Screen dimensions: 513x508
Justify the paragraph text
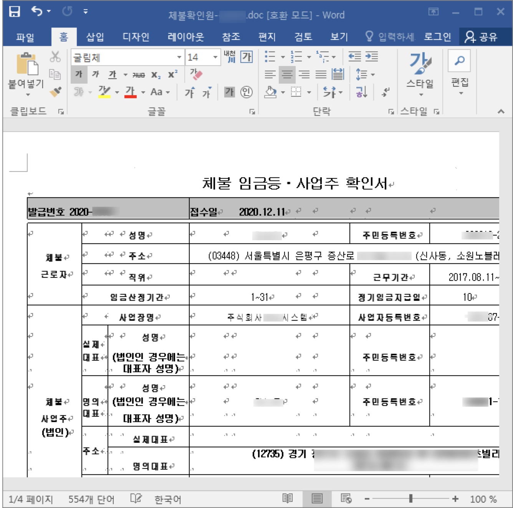pos(321,74)
